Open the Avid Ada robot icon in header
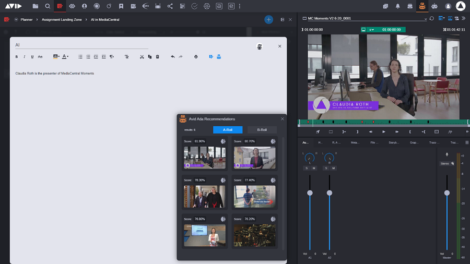 422,6
